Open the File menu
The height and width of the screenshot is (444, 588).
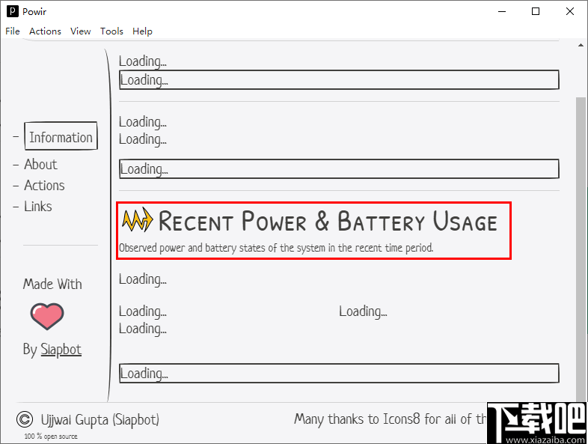[x=13, y=31]
